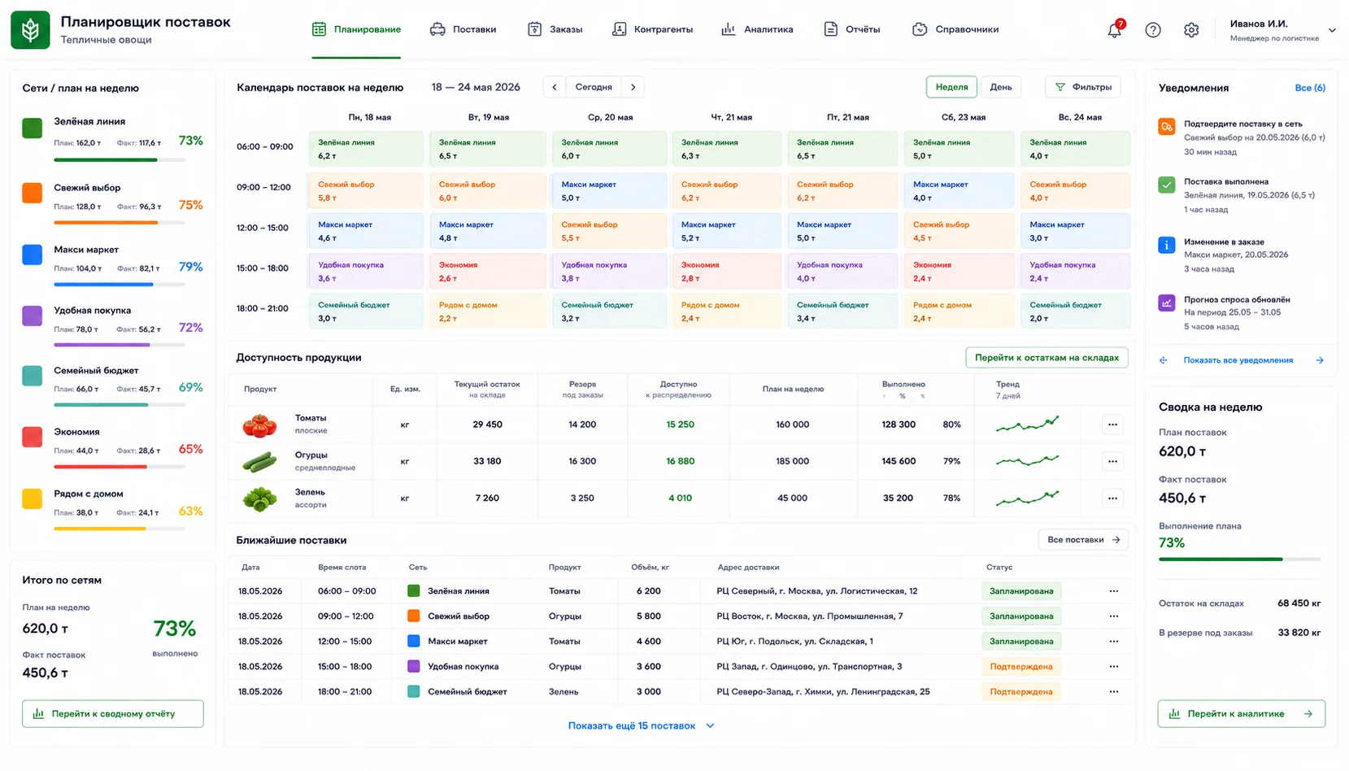Select Зелёная линия 6,2 т Monday slot
The image size is (1349, 771).
tap(366, 149)
